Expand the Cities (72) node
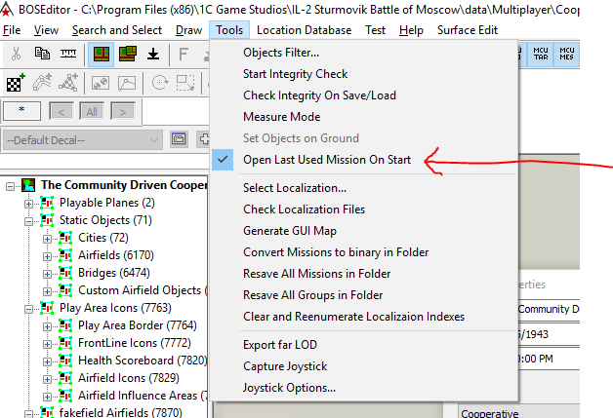Screen dimensions: 613x418 (x=47, y=240)
